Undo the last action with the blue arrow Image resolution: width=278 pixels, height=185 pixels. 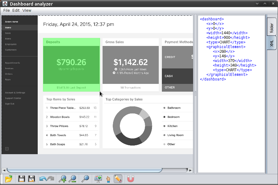click(43, 179)
